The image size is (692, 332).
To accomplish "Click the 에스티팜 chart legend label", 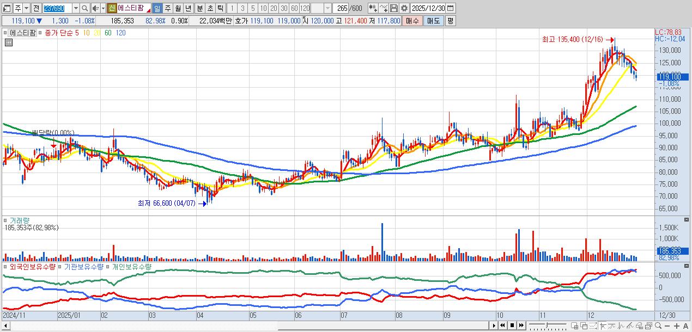I will click(x=23, y=33).
